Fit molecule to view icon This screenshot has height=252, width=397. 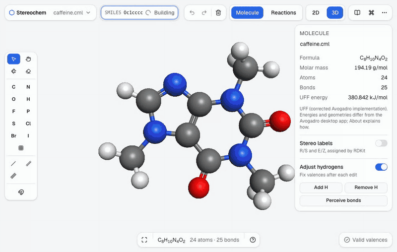click(144, 240)
